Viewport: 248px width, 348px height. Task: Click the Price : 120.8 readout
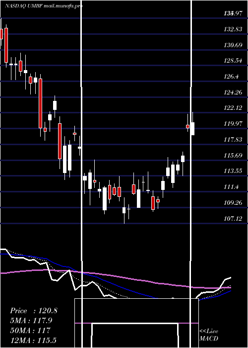click(34, 311)
